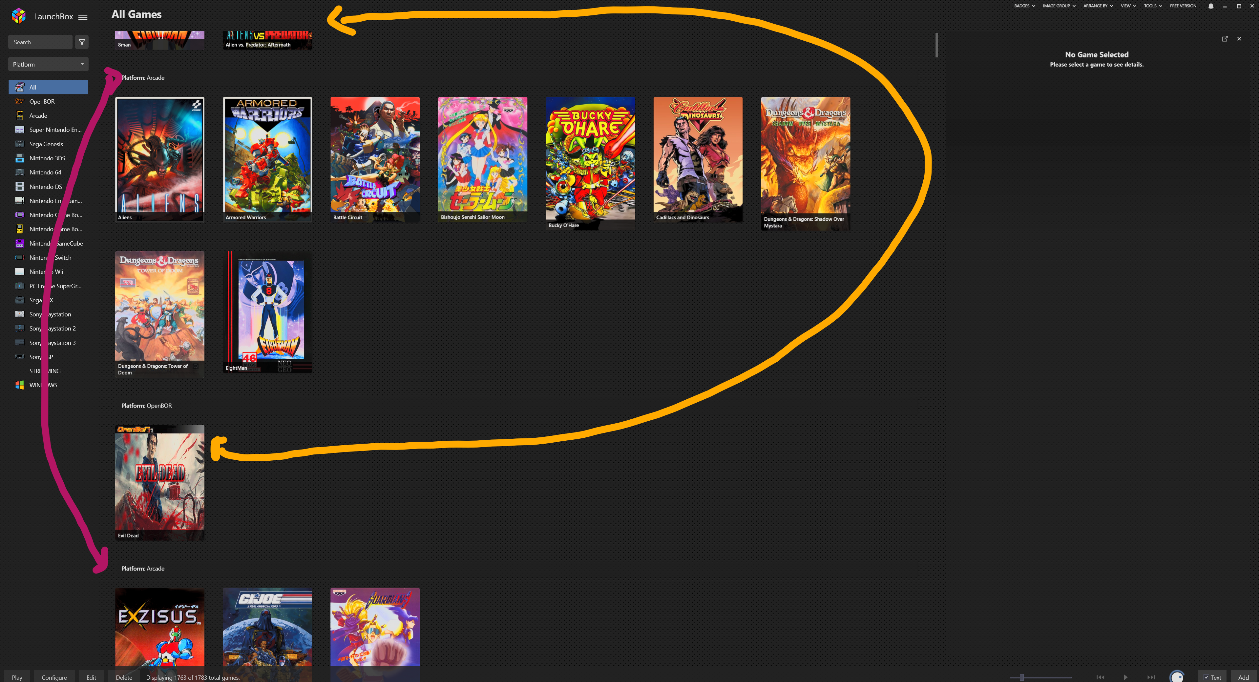Open the Arrange By dropdown
This screenshot has height=682, width=1259.
[1098, 6]
